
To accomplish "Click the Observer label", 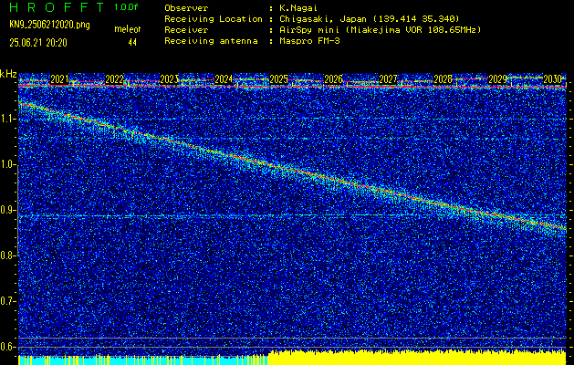I will click(186, 7).
